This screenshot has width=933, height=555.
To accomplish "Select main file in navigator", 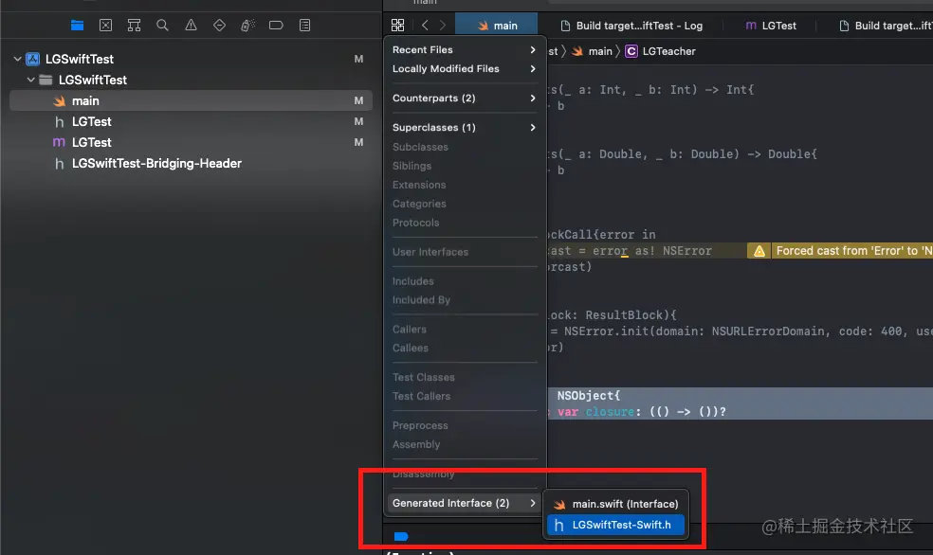I will pyautogui.click(x=191, y=101).
